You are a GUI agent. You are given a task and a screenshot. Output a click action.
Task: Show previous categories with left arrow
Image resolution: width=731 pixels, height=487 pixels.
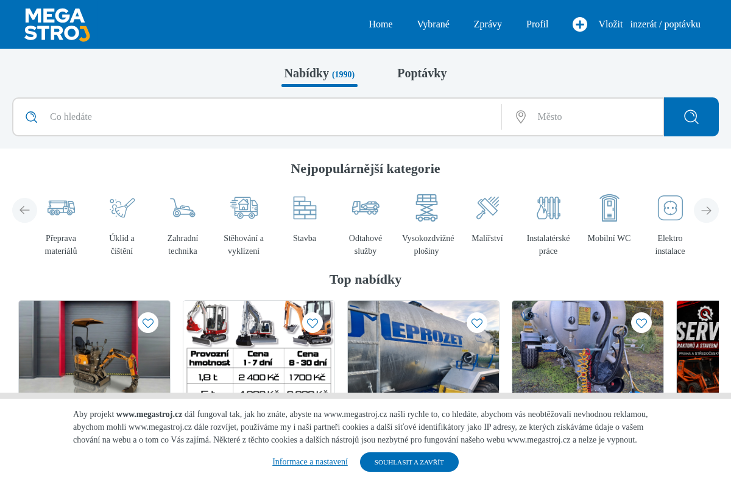tap(24, 210)
